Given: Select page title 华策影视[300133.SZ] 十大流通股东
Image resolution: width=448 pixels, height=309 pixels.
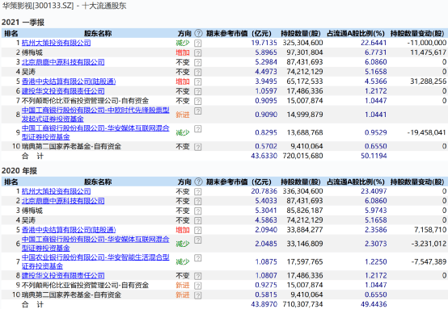Looking at the screenshot, I should pyautogui.click(x=64, y=6).
